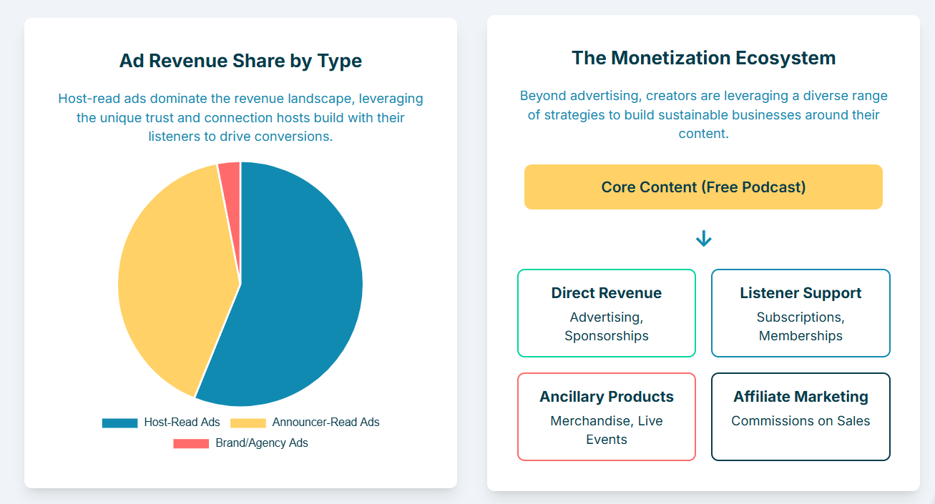Toggle Brand/Agency Ads legend swatch
Screen dimensions: 935x504
191,443
